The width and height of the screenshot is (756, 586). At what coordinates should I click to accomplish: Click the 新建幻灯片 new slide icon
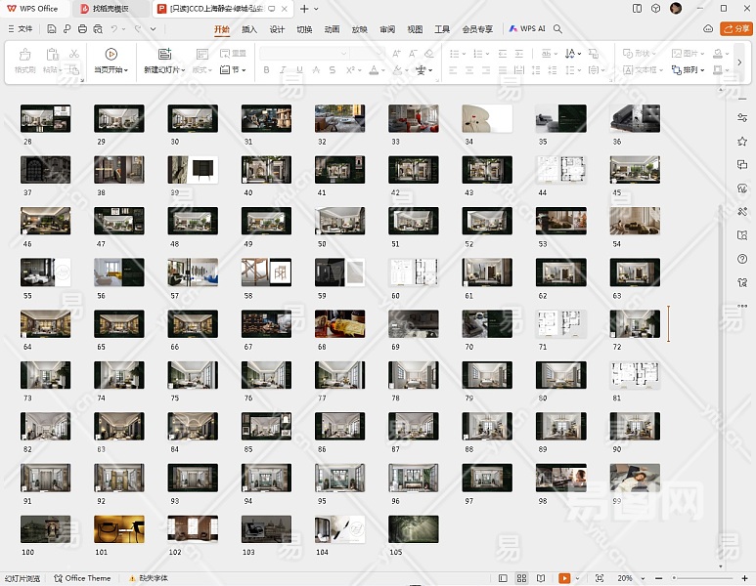[x=164, y=55]
